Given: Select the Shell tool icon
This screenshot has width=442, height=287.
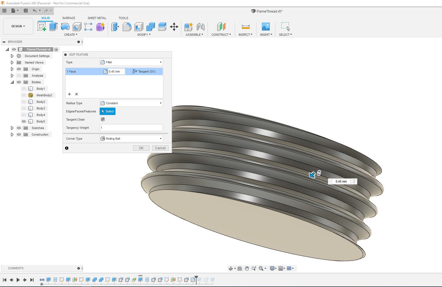Looking at the screenshot, I should (x=139, y=27).
